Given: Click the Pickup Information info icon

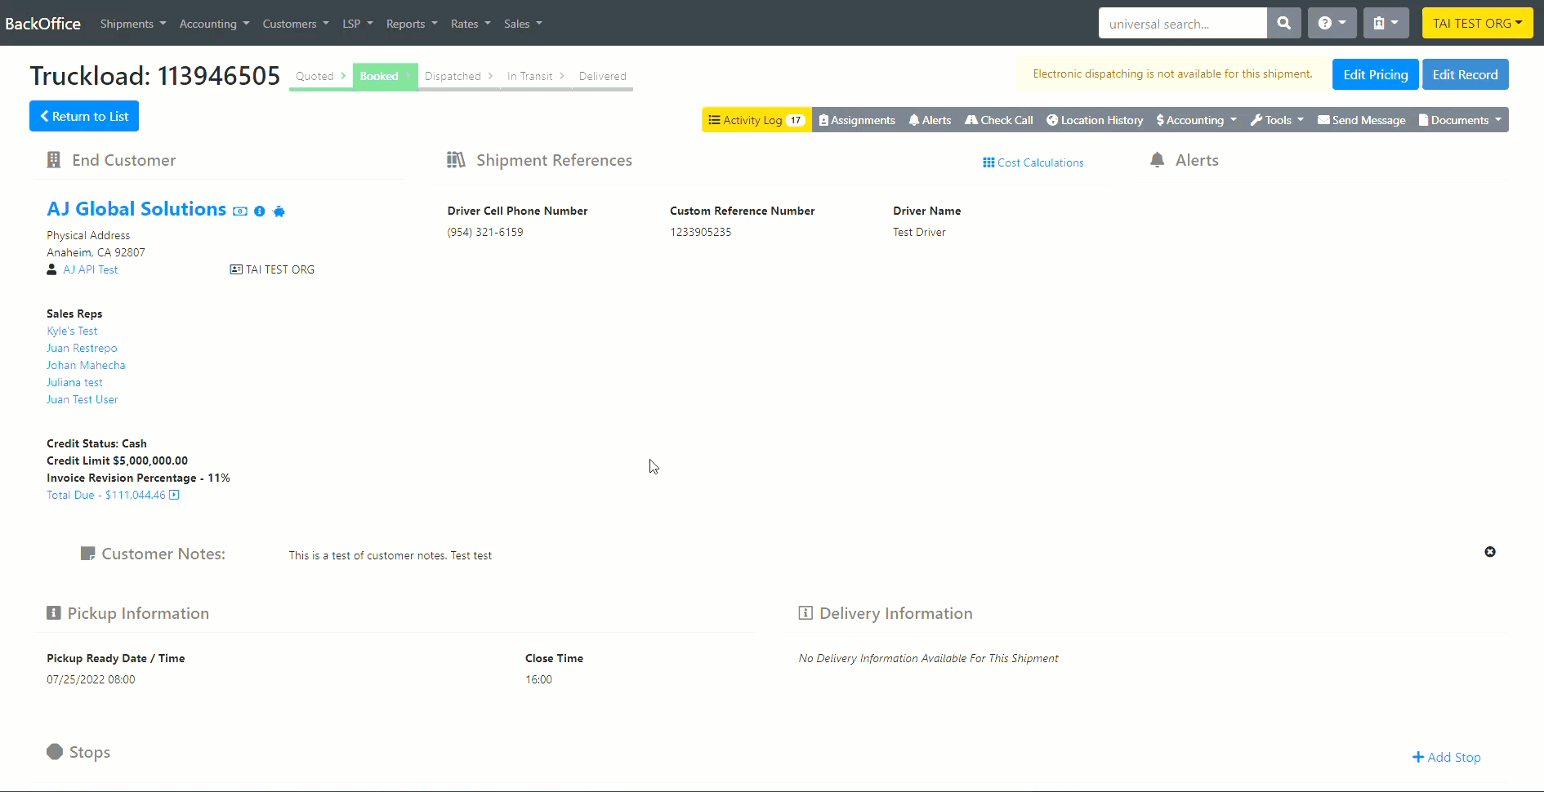Looking at the screenshot, I should coord(54,613).
